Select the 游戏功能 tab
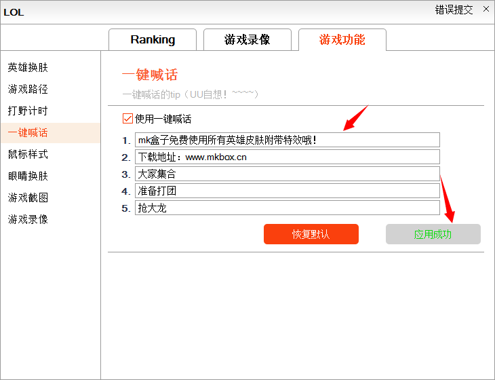495x380 pixels. pyautogui.click(x=342, y=39)
